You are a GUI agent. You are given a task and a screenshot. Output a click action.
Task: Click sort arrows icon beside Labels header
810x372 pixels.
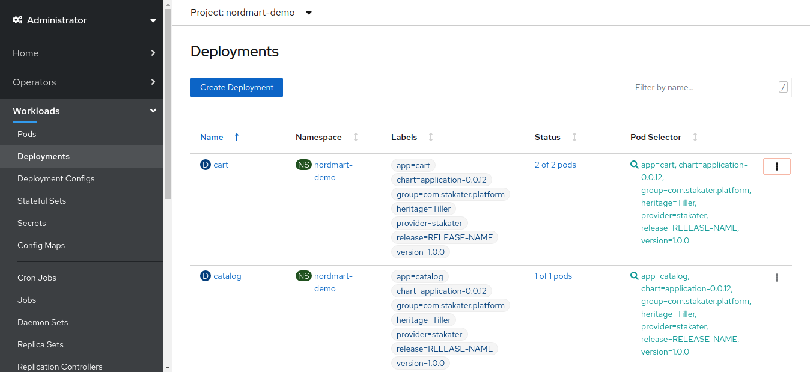[431, 137]
